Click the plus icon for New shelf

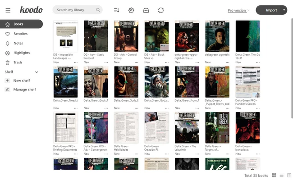(7, 81)
